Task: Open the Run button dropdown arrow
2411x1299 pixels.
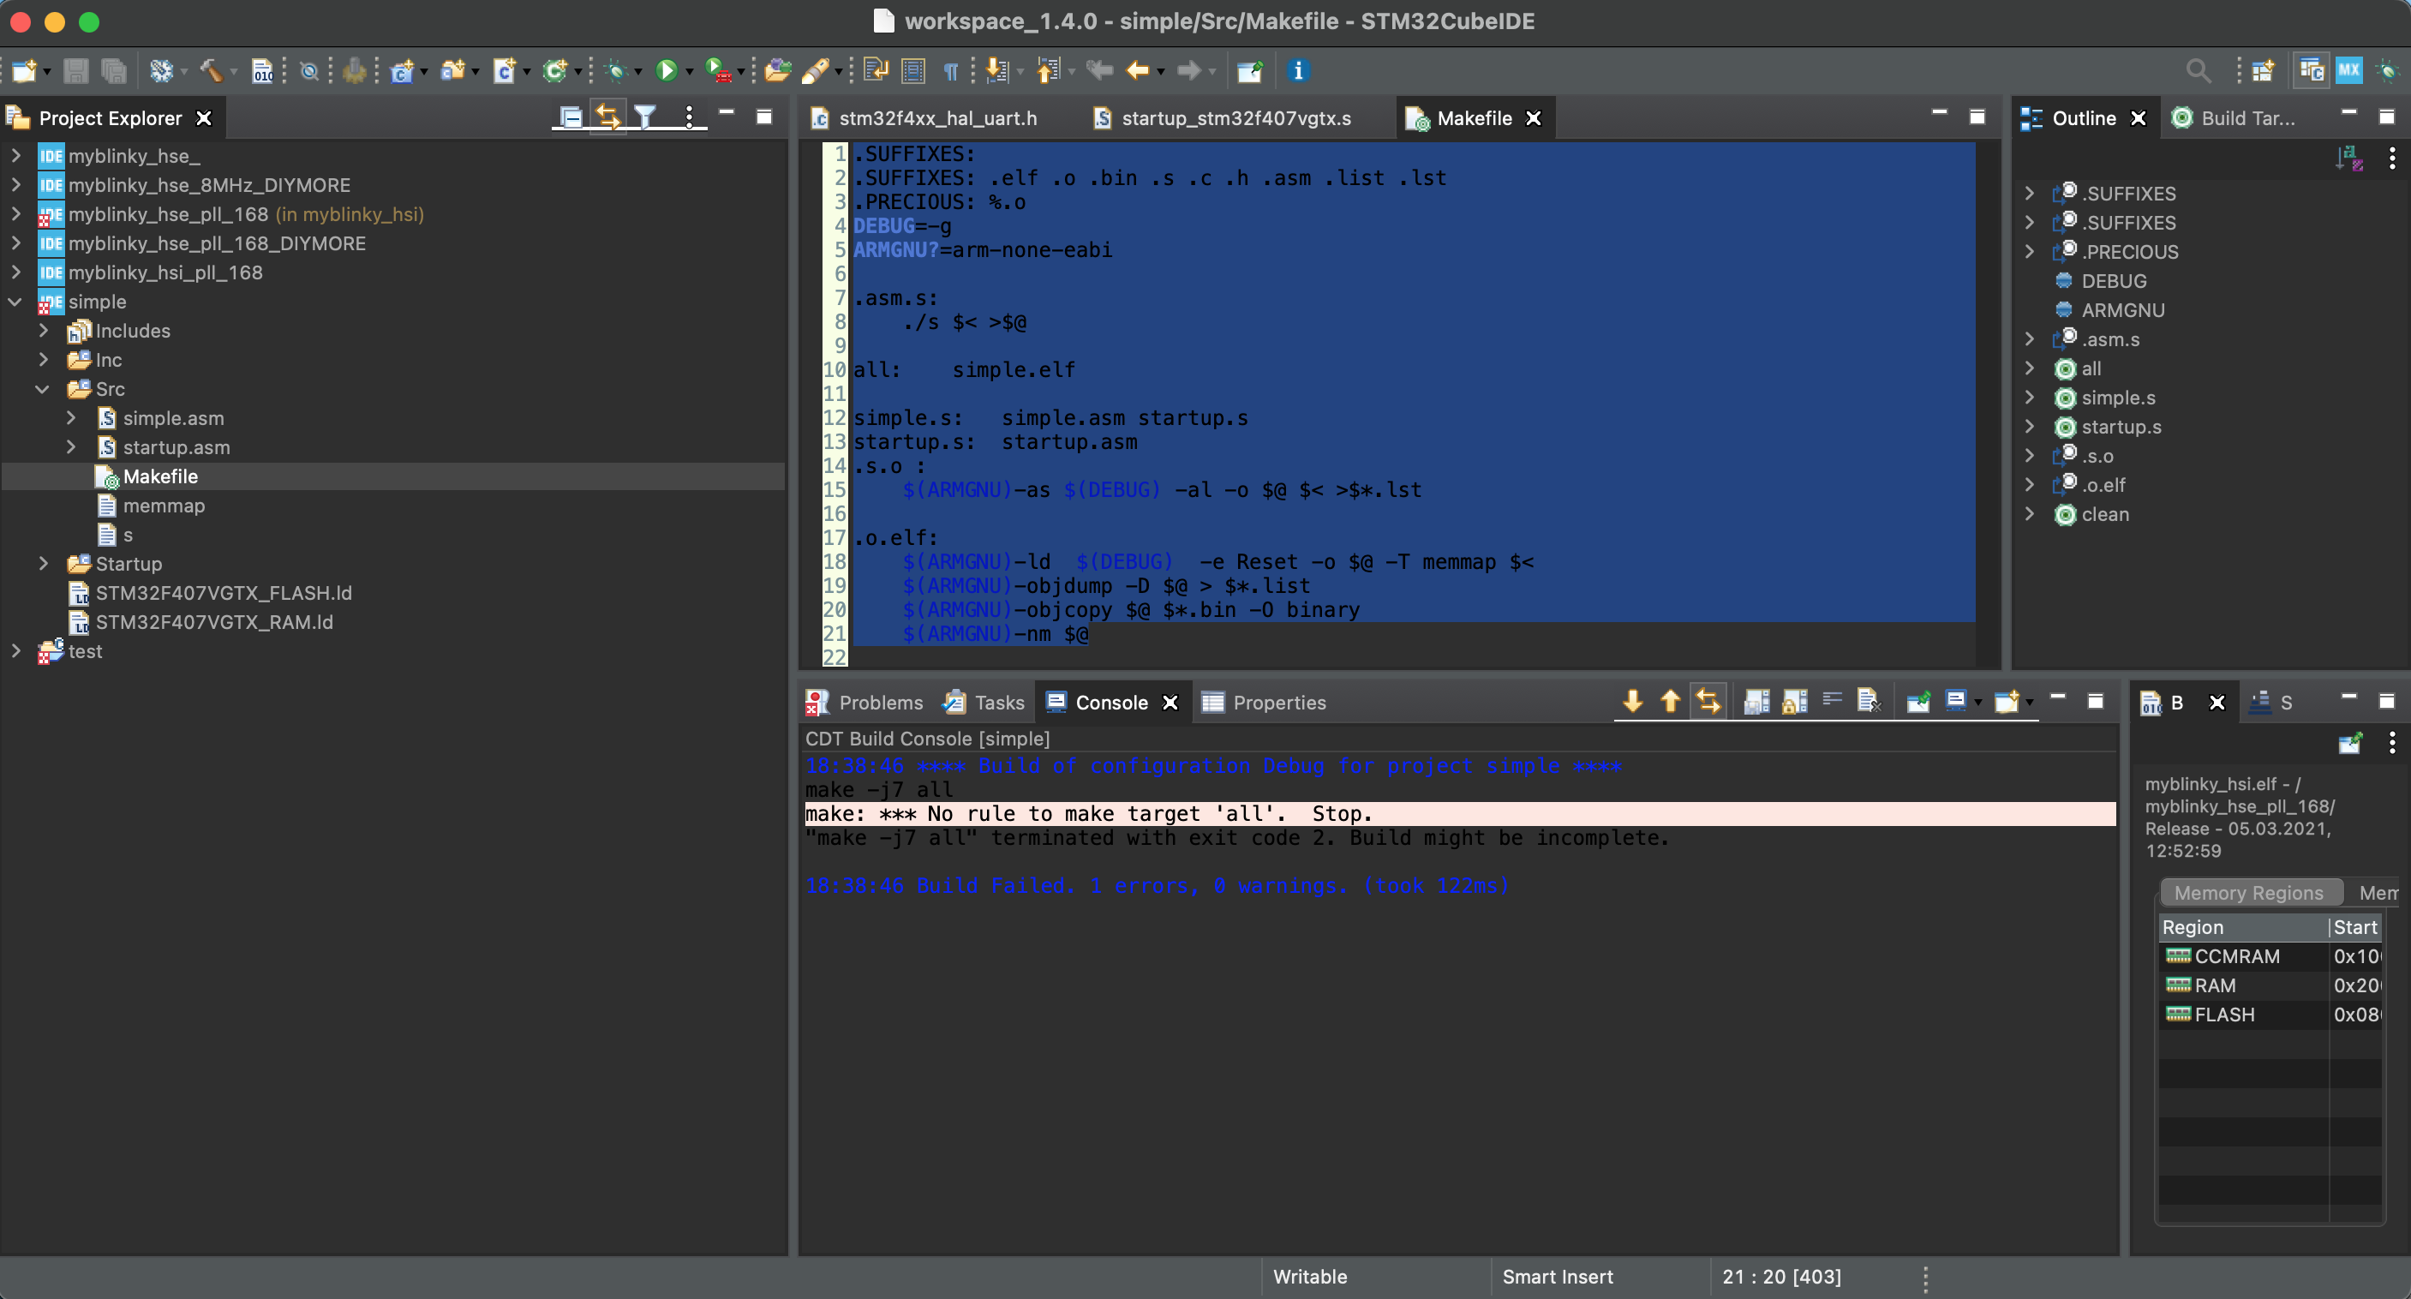Action: point(689,72)
